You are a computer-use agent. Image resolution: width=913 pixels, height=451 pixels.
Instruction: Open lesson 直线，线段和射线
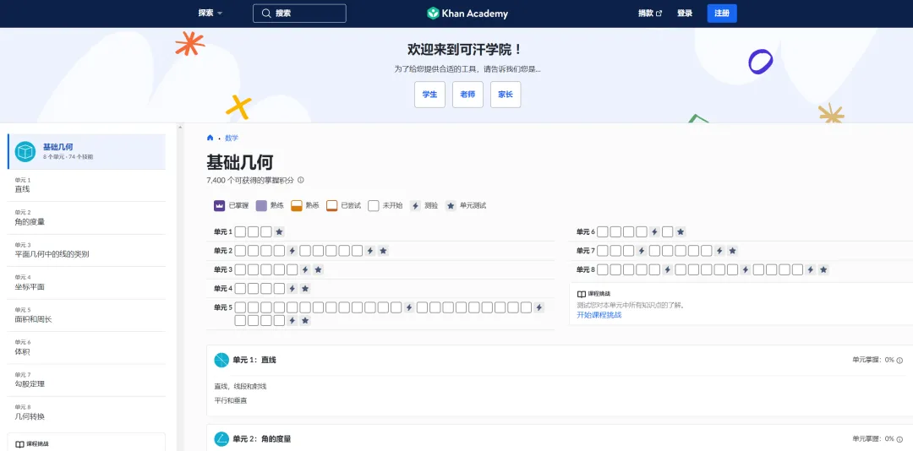coord(240,387)
